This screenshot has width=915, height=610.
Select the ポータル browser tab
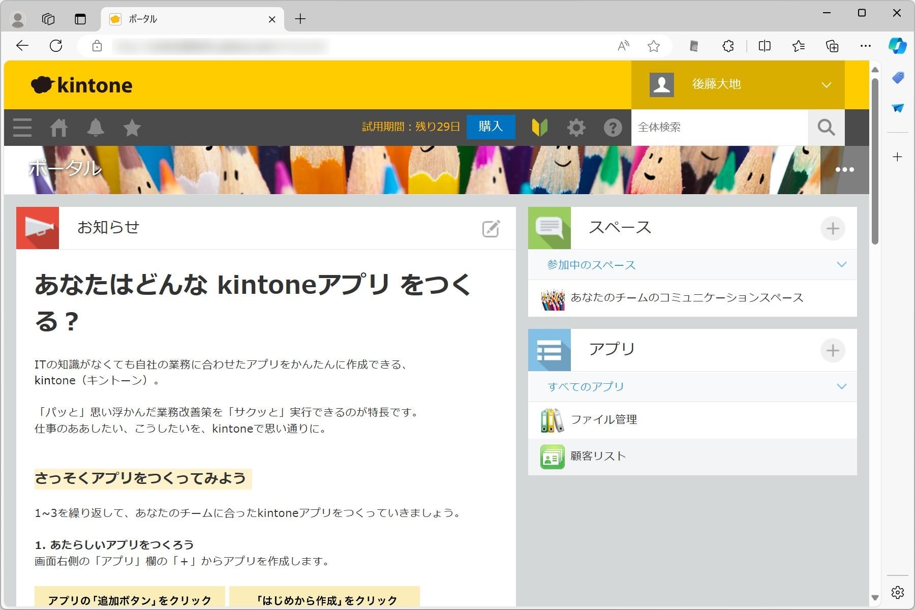pos(192,19)
